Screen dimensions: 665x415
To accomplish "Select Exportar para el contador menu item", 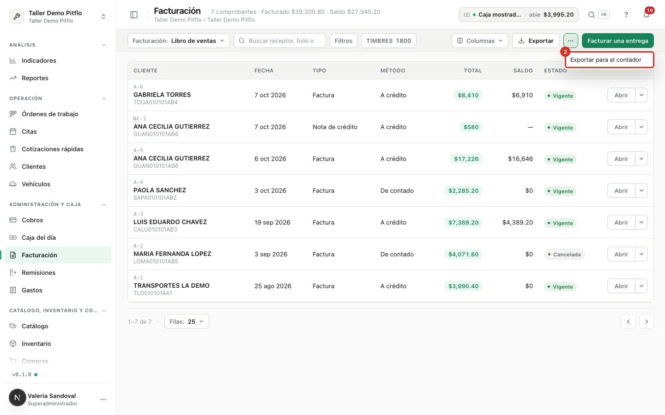I will pyautogui.click(x=610, y=60).
